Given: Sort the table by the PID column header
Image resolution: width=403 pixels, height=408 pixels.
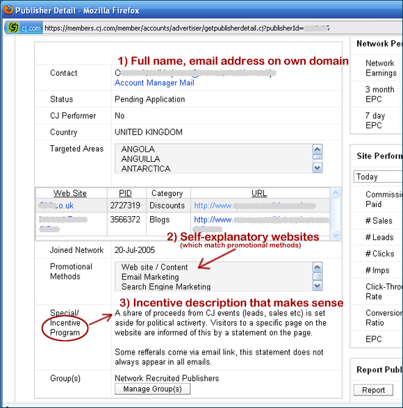Looking at the screenshot, I should point(125,193).
